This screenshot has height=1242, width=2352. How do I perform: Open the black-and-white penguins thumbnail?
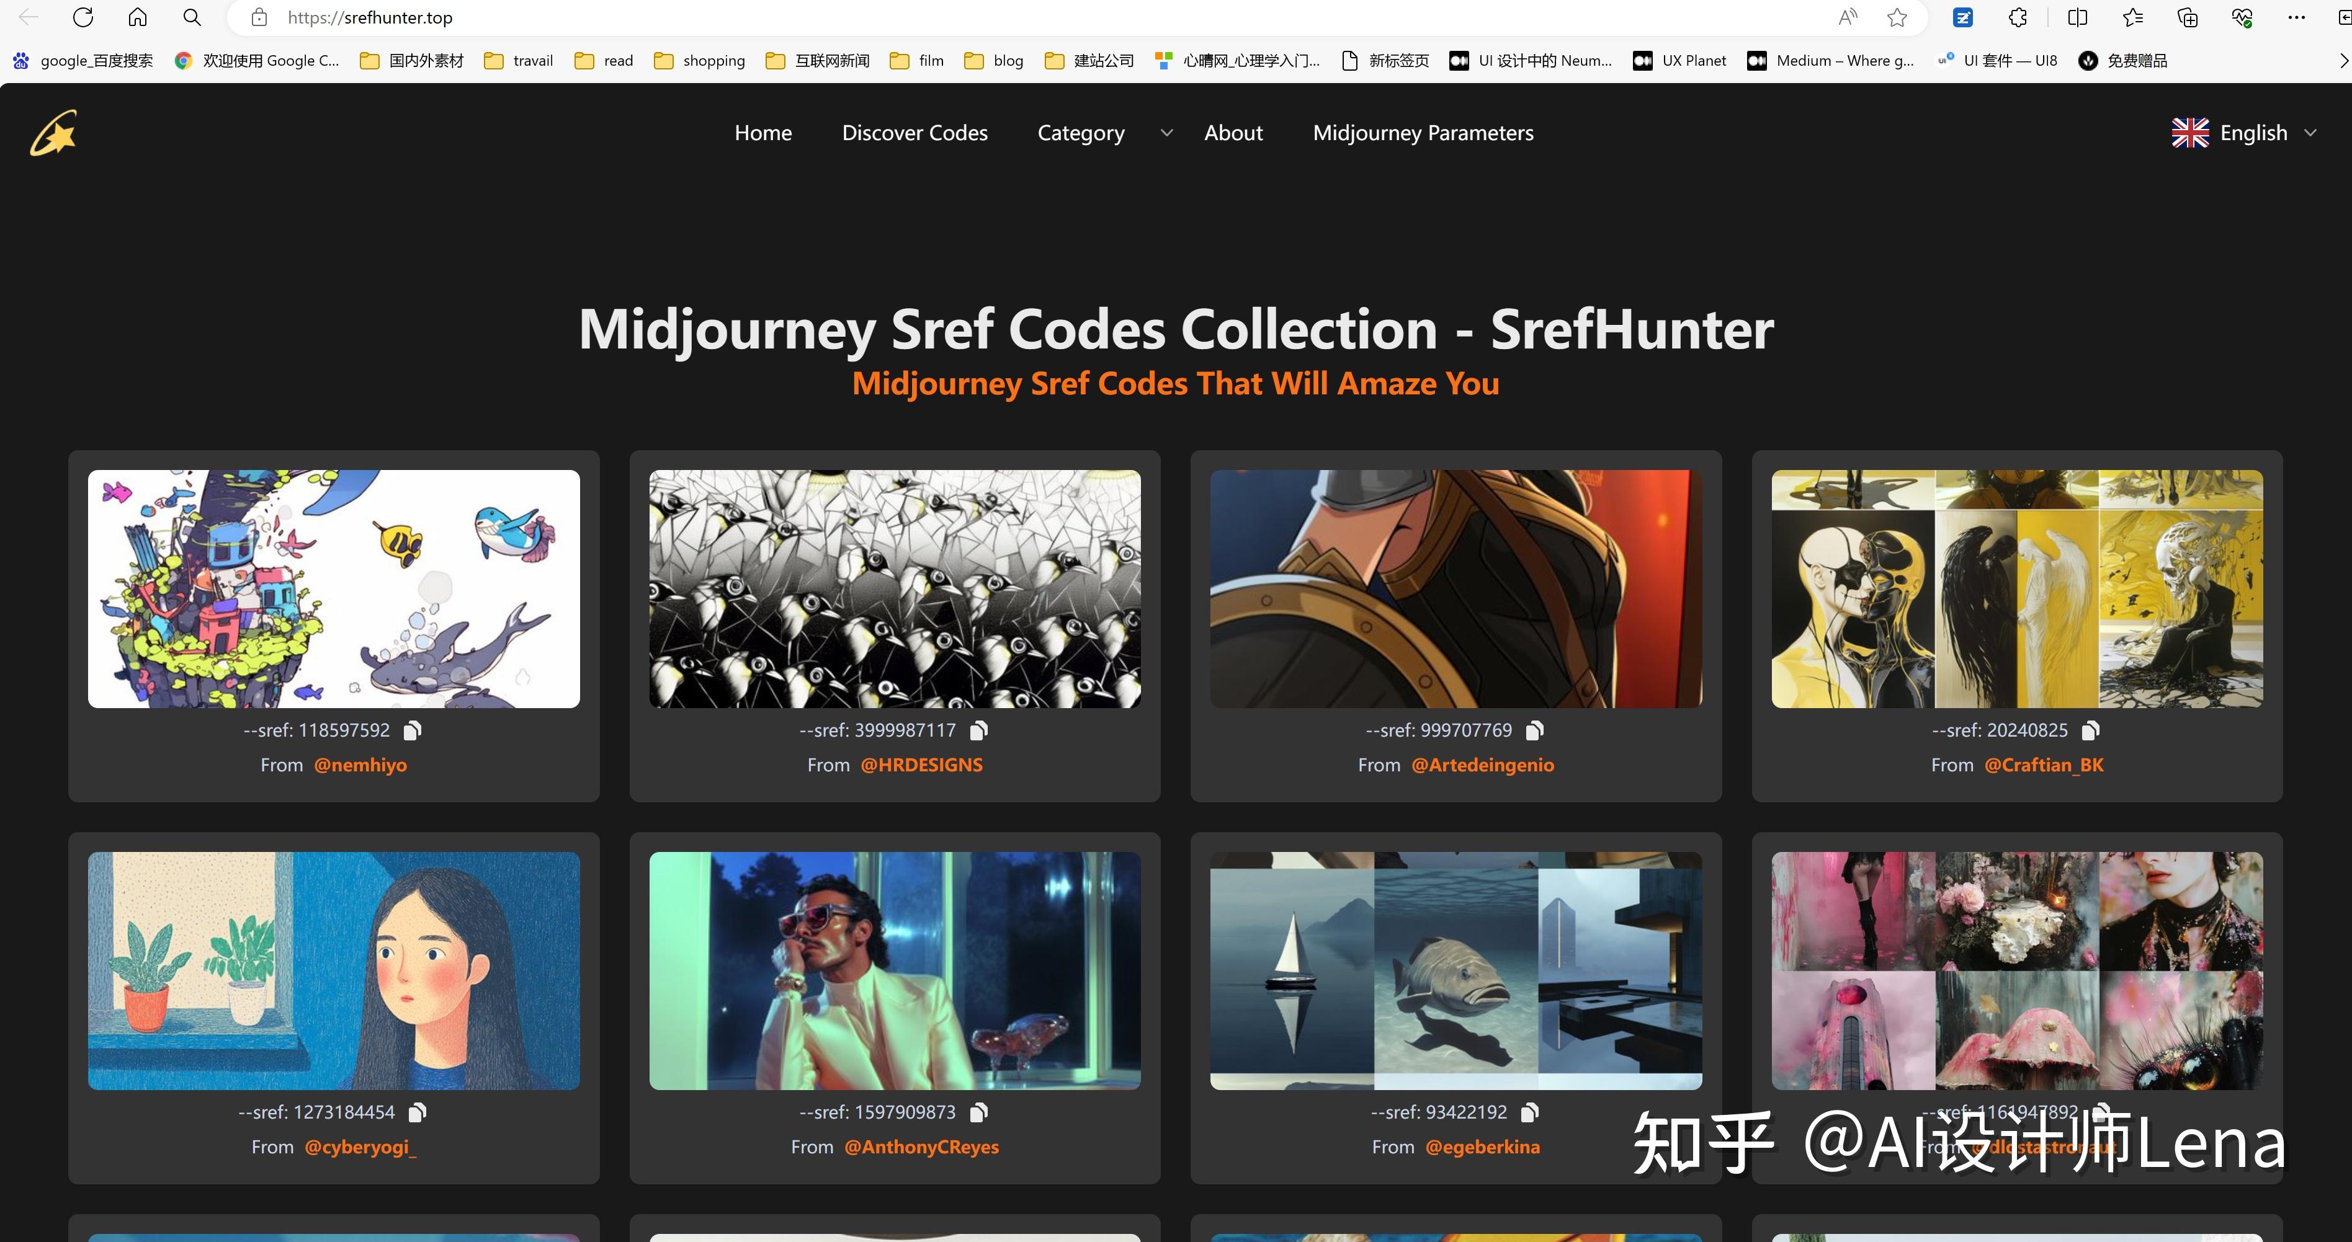coord(895,588)
